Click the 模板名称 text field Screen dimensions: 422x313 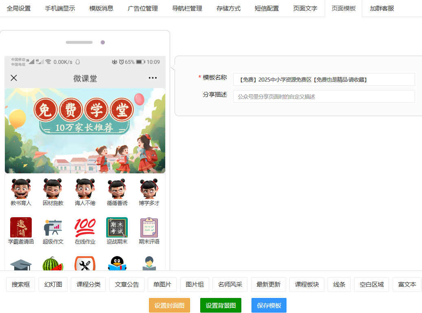tap(324, 80)
